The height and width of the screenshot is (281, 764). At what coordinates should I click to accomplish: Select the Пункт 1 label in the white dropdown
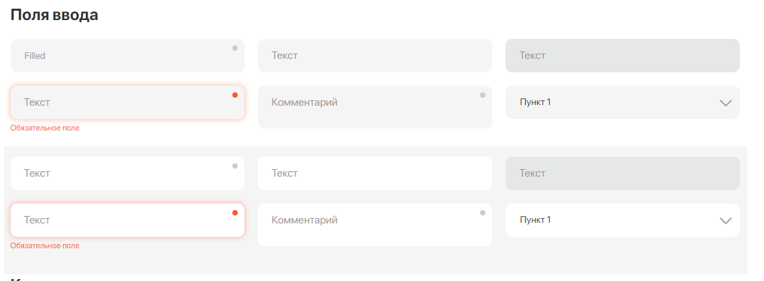coord(535,220)
